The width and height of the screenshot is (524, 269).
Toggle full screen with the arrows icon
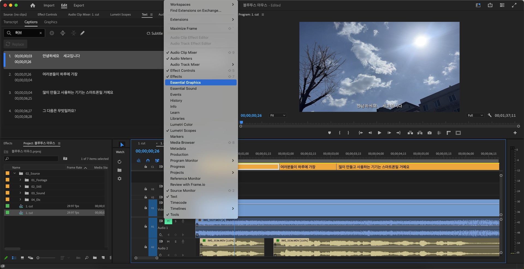pos(514,5)
